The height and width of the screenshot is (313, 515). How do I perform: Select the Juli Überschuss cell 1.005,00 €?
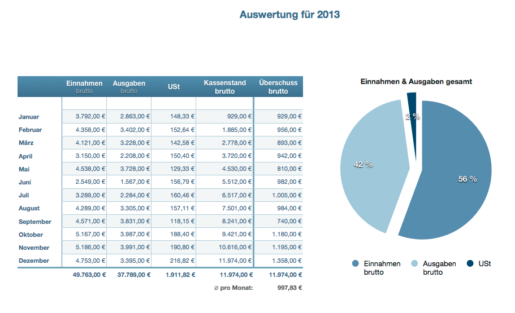(x=279, y=195)
